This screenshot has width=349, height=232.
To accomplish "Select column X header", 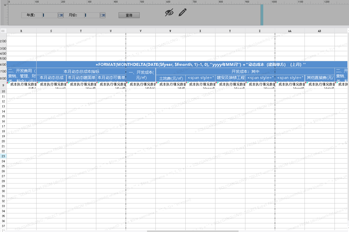I will click(x=200, y=31).
